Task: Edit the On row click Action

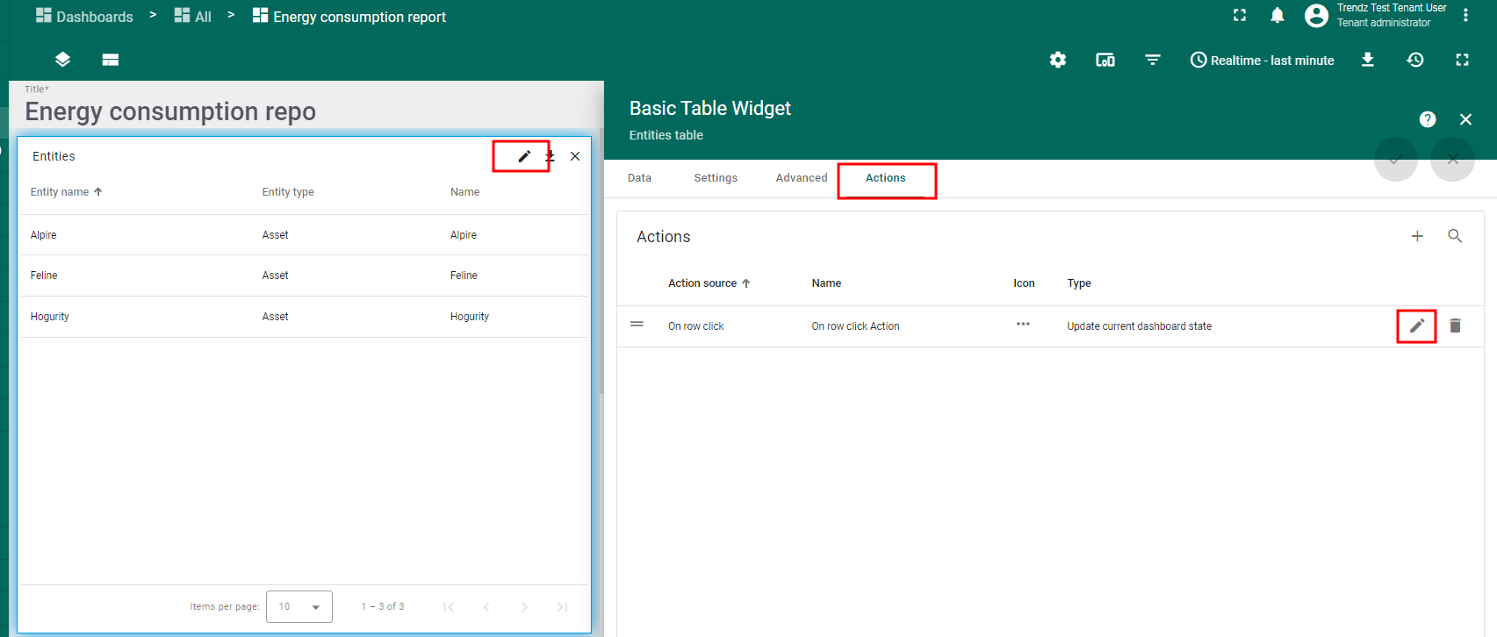Action: click(x=1416, y=326)
